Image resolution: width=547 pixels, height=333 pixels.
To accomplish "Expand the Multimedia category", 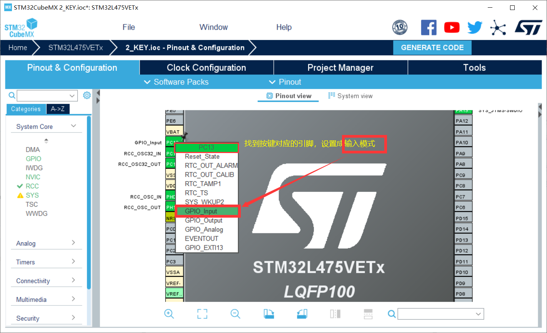I will pos(73,299).
